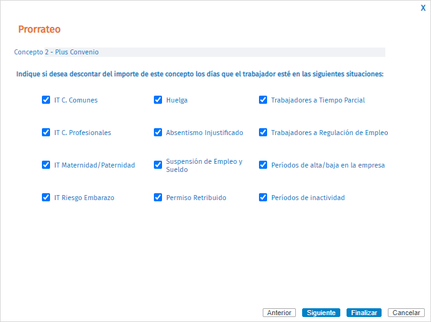
Task: Click the Concepto field showing Plus Convenio
Action: tap(215, 52)
